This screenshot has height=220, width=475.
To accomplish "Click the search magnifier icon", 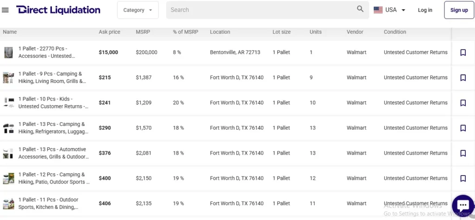I will pos(360,9).
